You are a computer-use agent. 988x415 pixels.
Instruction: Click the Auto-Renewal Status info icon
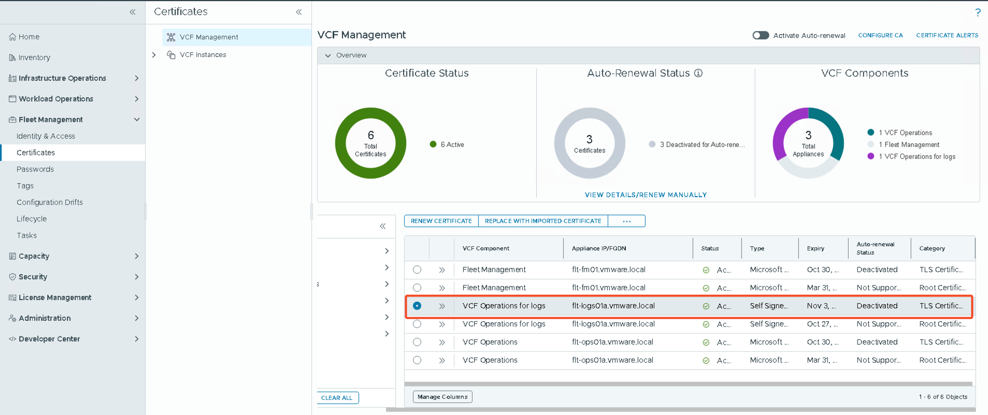click(698, 73)
